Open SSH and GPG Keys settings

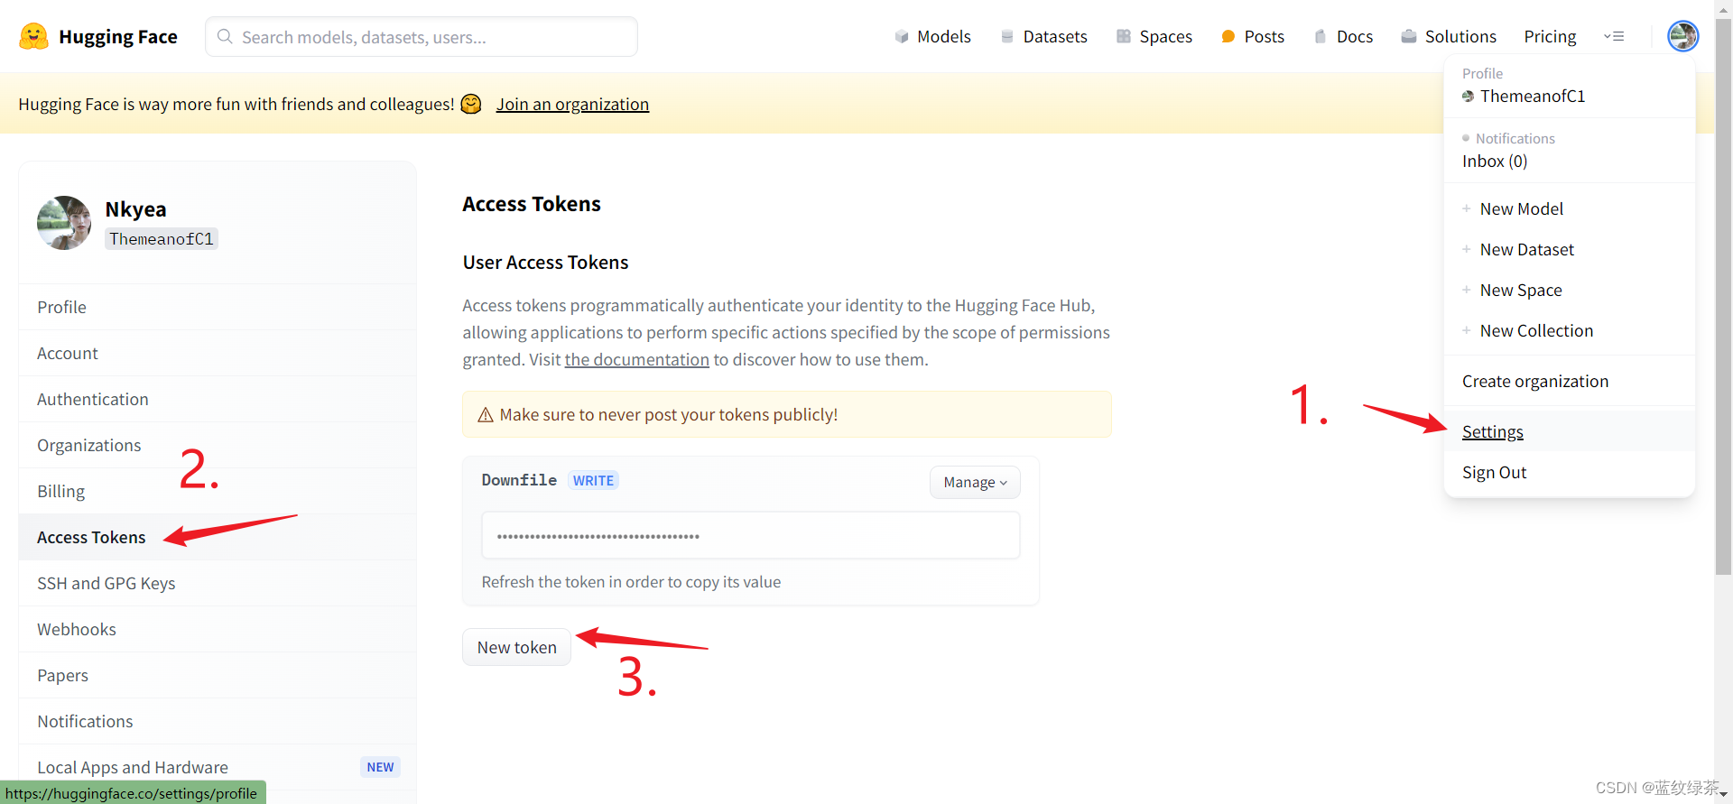pyautogui.click(x=218, y=583)
